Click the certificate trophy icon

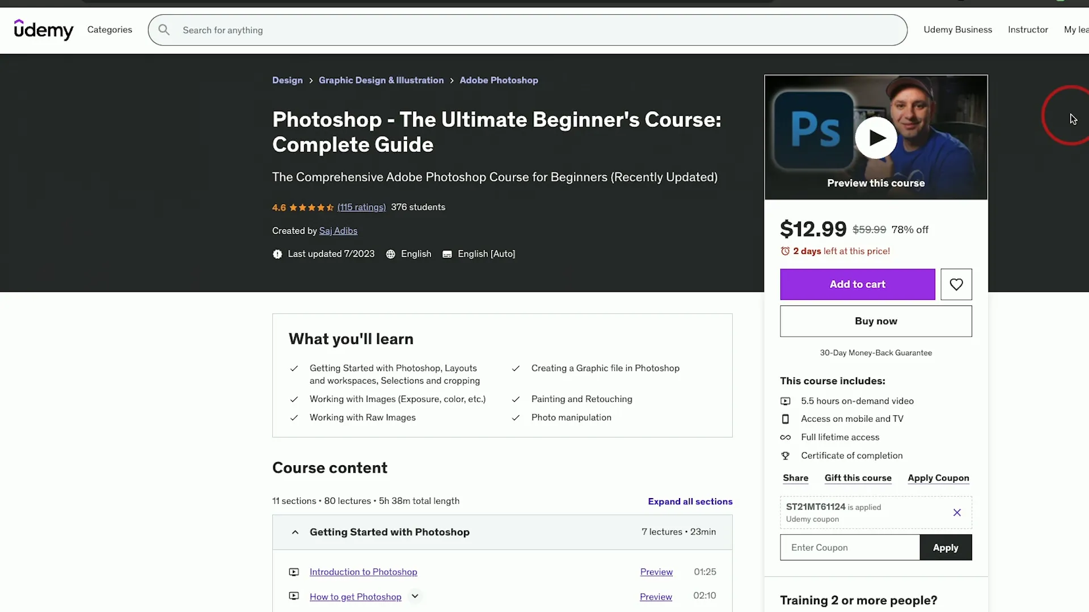coord(786,456)
